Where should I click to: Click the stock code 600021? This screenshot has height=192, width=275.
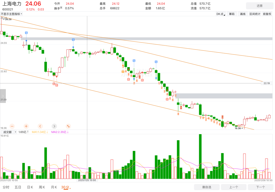pyautogui.click(x=8, y=9)
